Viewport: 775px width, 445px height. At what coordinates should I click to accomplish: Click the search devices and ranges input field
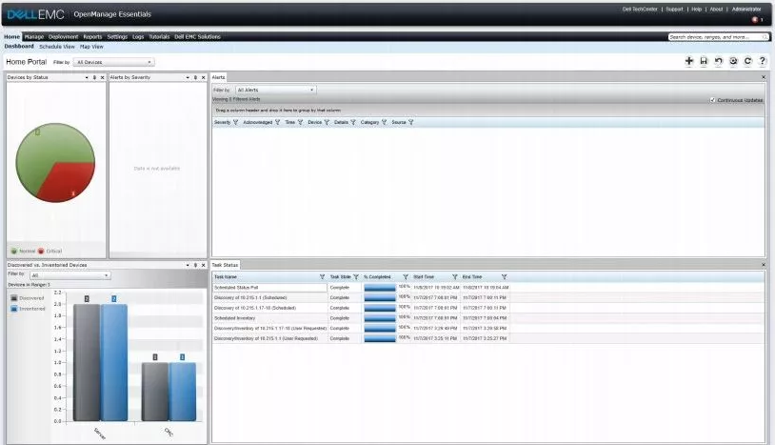click(x=714, y=37)
